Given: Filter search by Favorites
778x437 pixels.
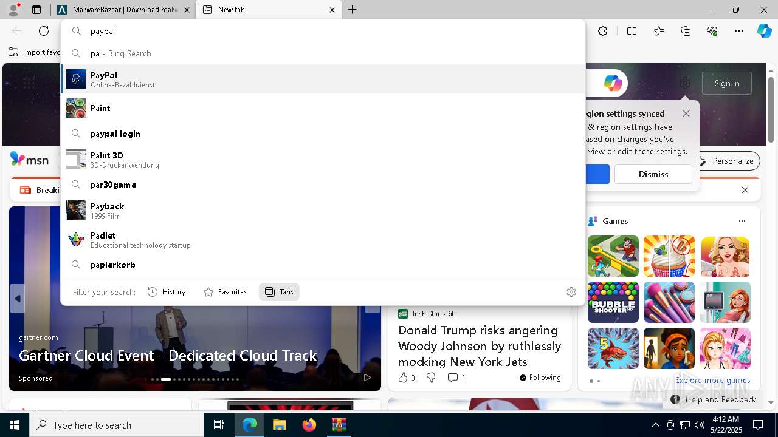Looking at the screenshot, I should 225,292.
